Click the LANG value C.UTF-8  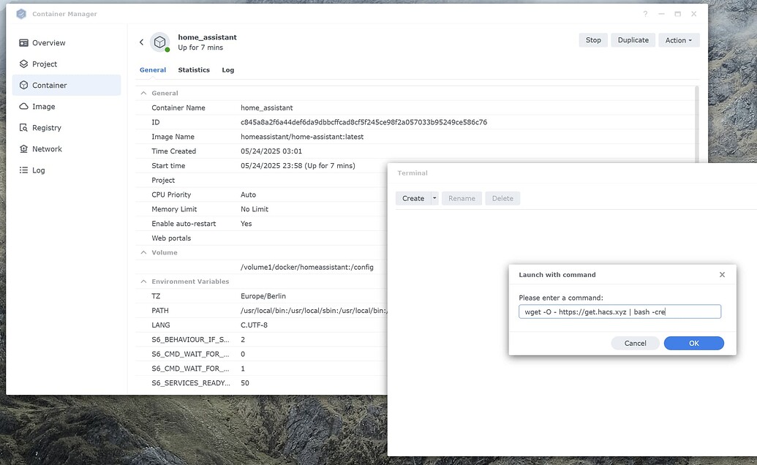click(254, 325)
